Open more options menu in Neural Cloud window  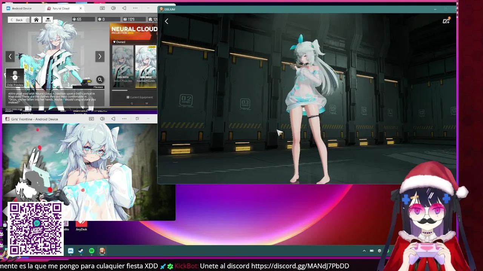[x=135, y=8]
